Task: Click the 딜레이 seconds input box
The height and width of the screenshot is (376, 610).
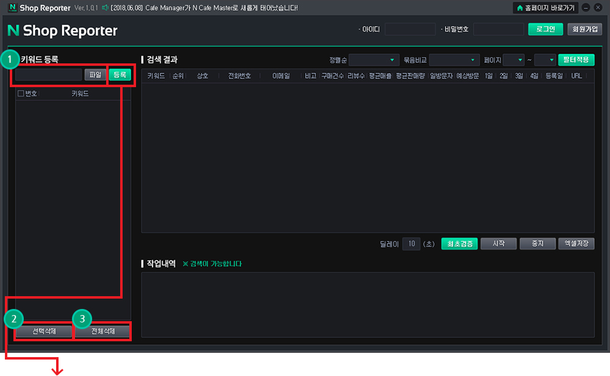Action: (411, 244)
